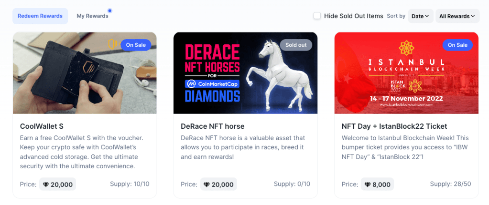Click the diamond icon on DeRace horse price
Image resolution: width=489 pixels, height=205 pixels.
[206, 184]
